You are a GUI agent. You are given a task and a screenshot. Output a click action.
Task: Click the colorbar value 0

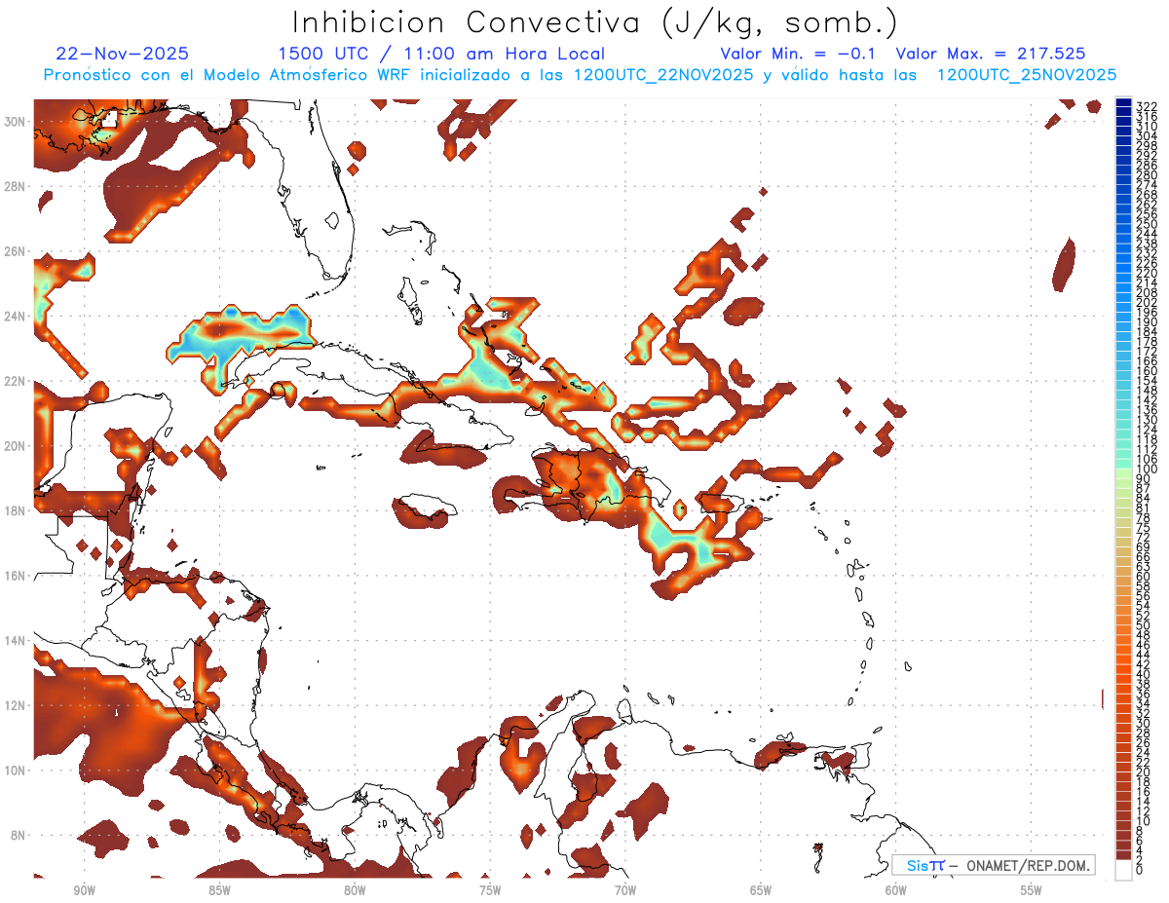1141,870
